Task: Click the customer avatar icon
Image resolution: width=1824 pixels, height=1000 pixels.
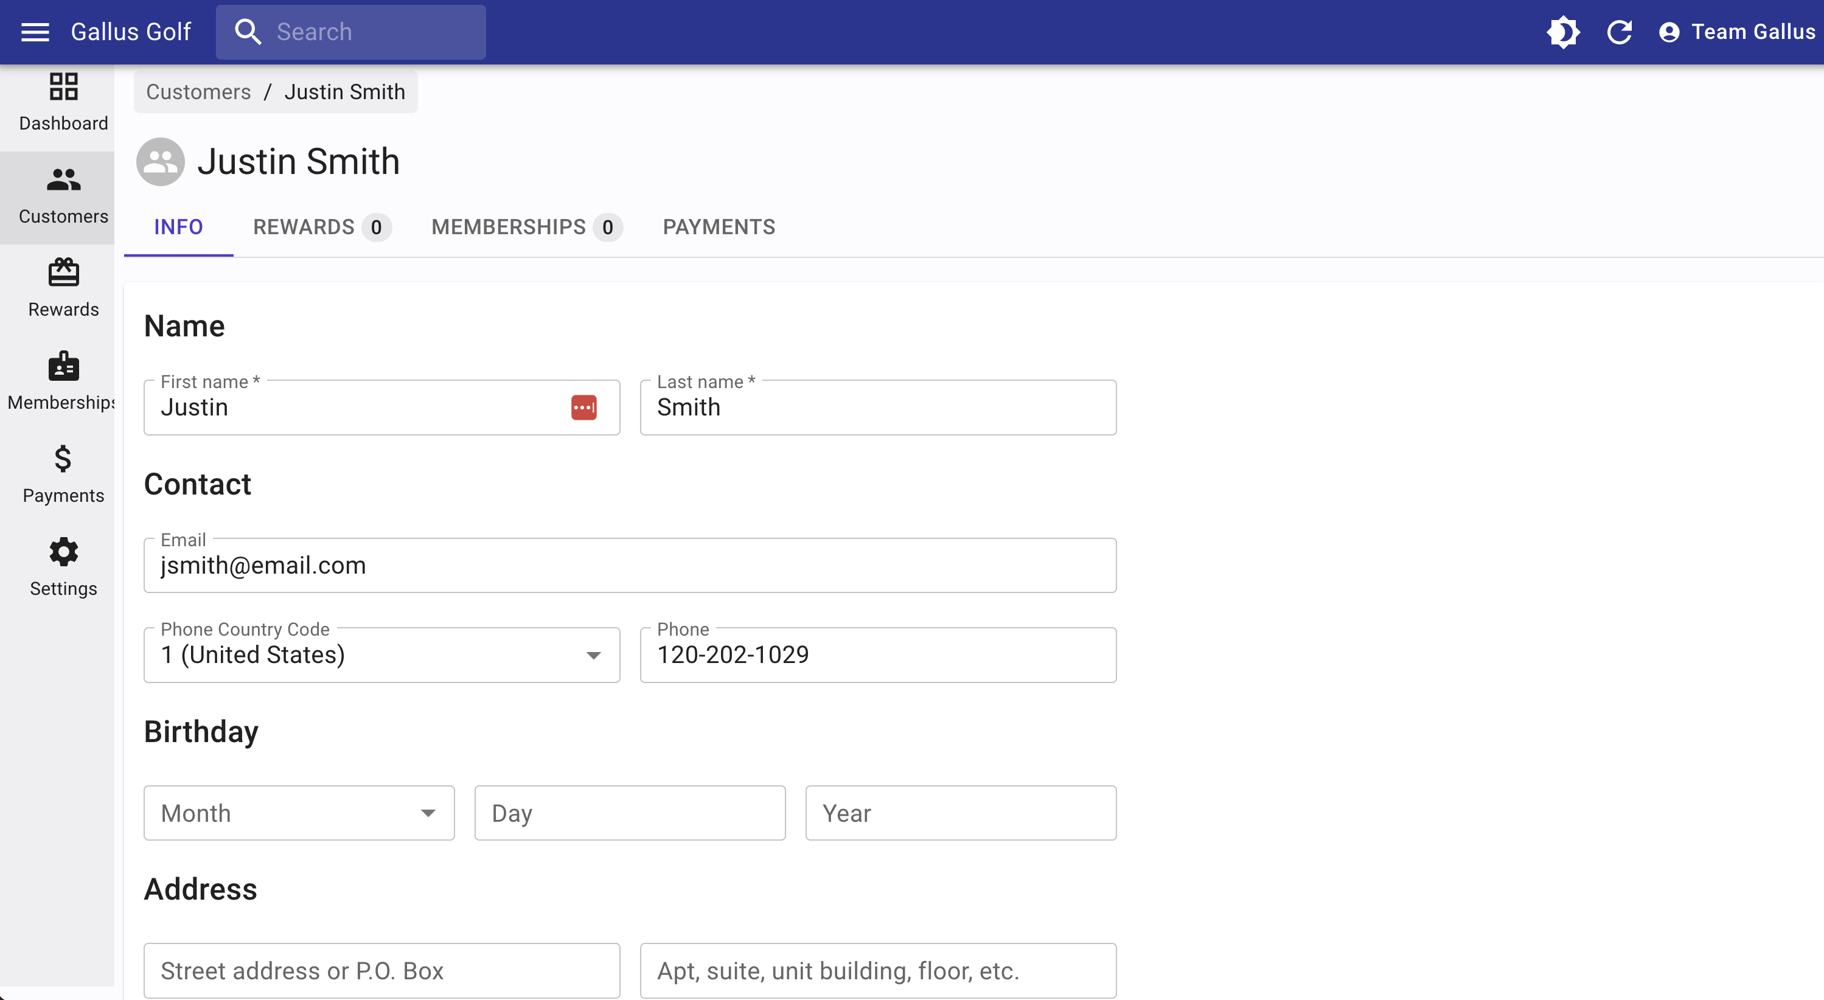Action: click(x=161, y=161)
